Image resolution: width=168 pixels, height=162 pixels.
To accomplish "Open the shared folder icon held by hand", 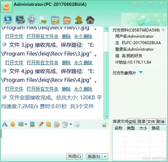I will [x=67, y=20].
